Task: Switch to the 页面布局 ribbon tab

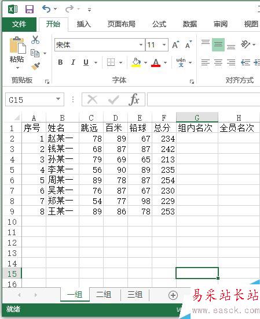Action: coord(122,24)
